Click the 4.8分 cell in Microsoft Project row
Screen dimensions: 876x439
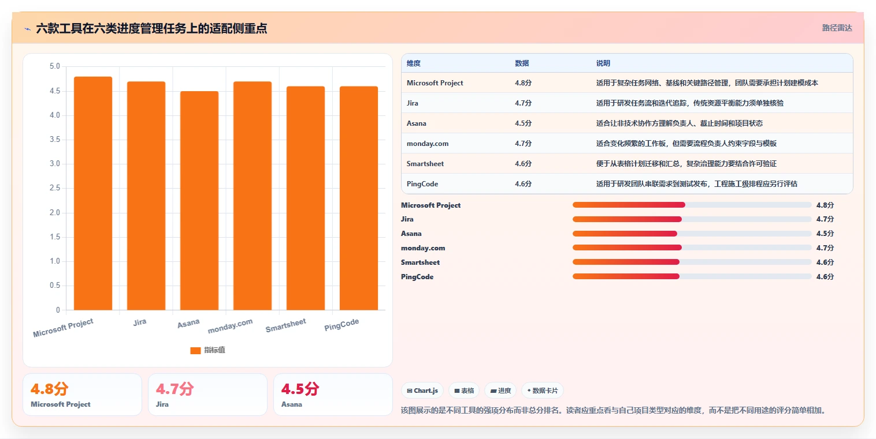tap(523, 83)
